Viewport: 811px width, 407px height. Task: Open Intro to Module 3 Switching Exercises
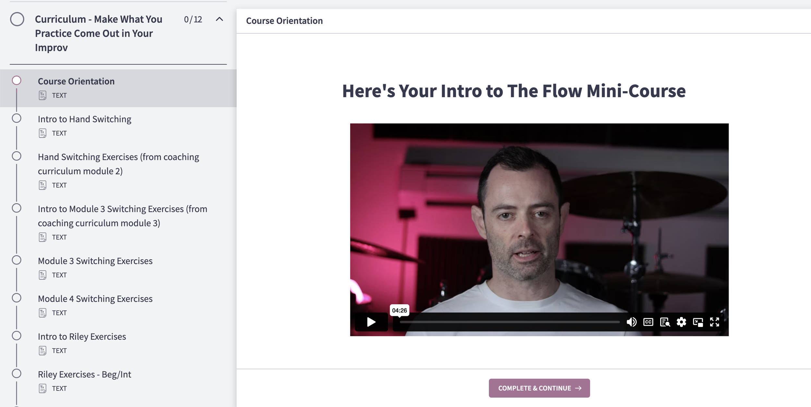[122, 216]
